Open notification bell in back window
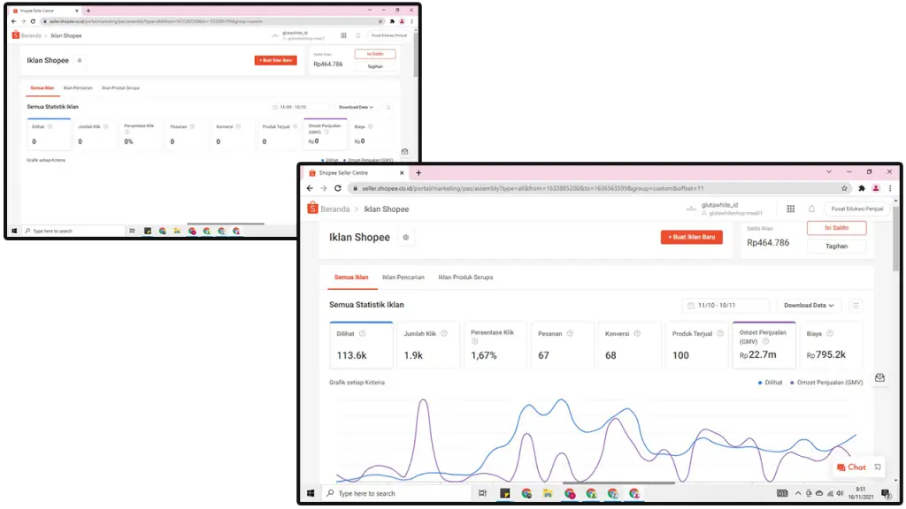The height and width of the screenshot is (509, 906). [x=357, y=35]
